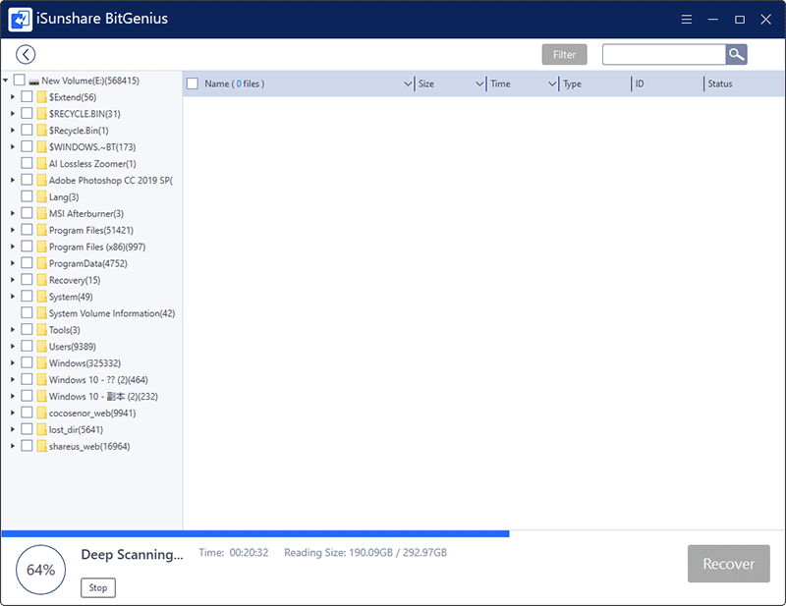The image size is (786, 606).
Task: Click the iSunshare BitGenius logo icon
Action: [x=20, y=19]
